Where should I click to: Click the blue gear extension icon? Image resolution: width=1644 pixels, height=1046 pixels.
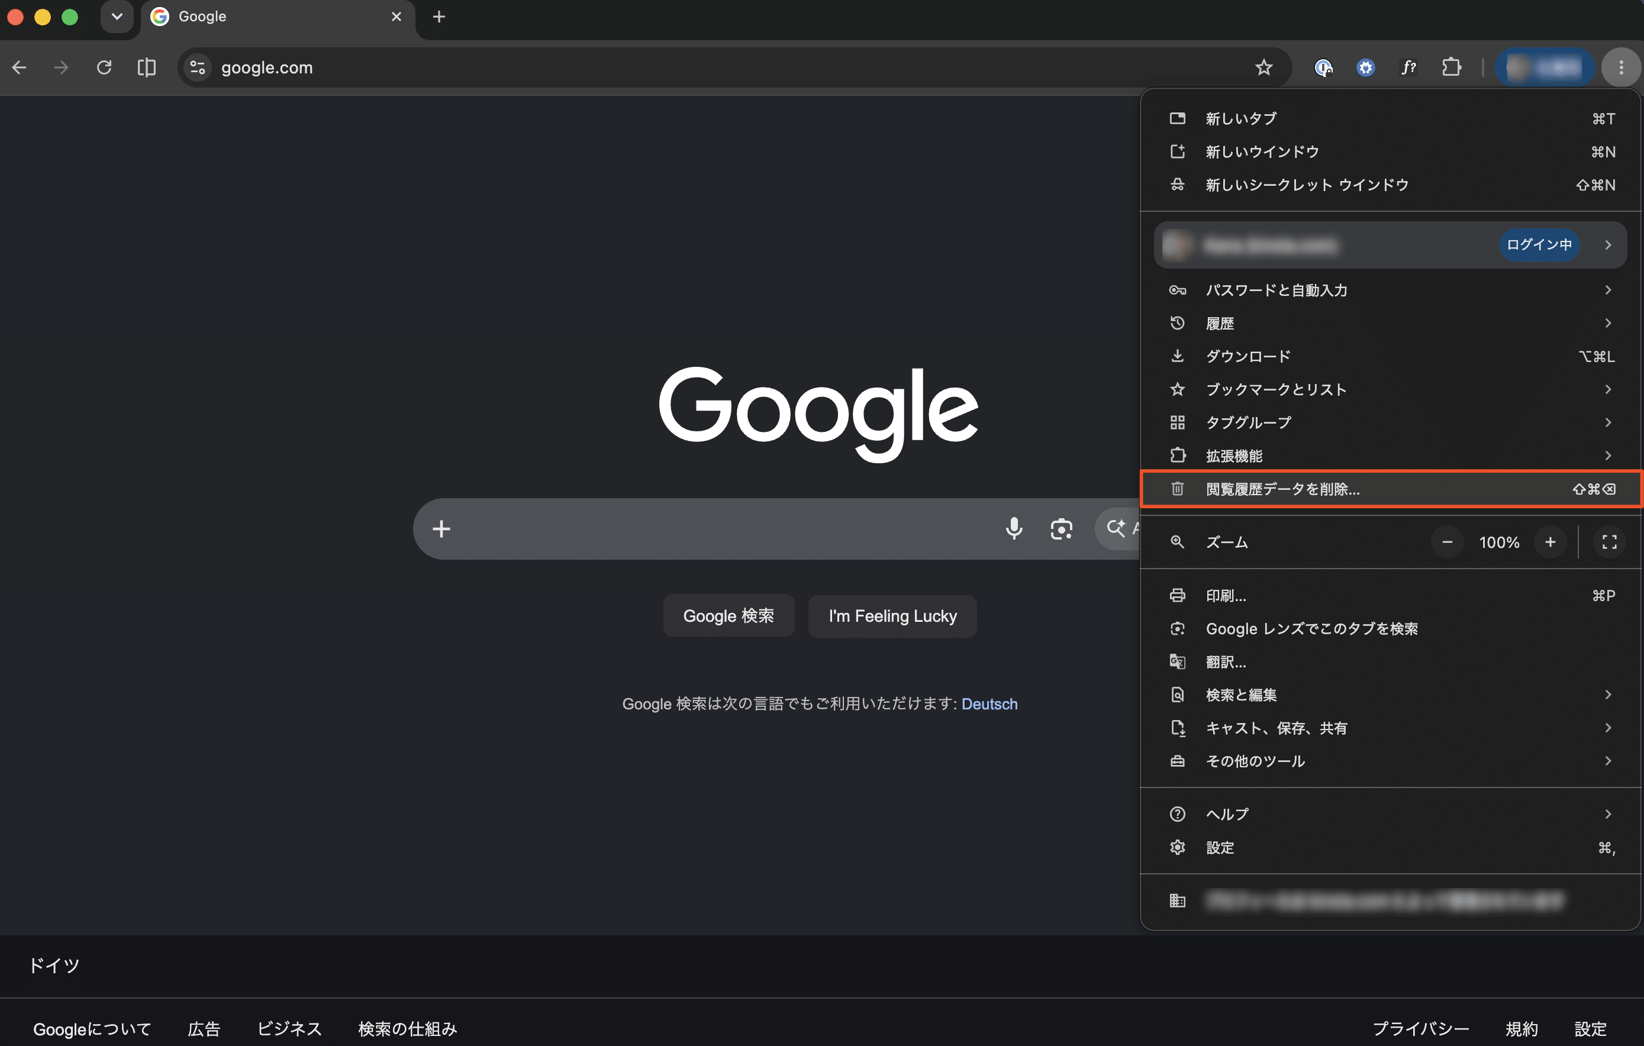(1365, 67)
